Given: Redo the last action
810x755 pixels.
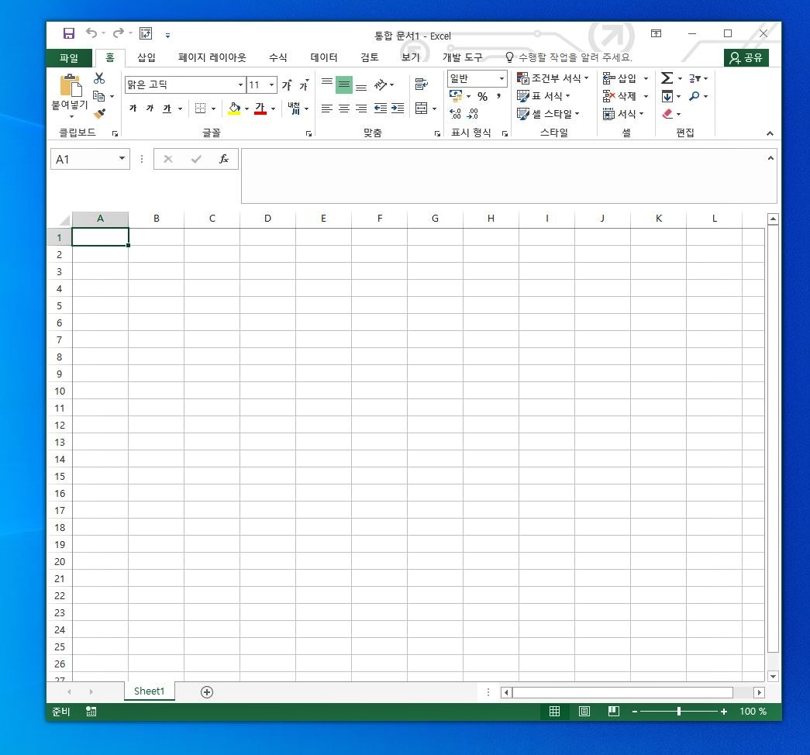Looking at the screenshot, I should (x=119, y=33).
